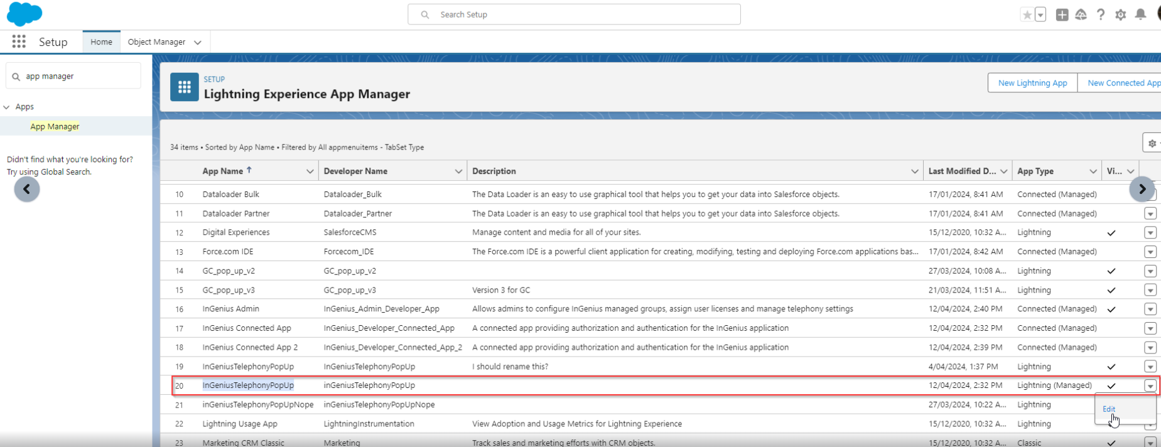Open the Setup gear menu
This screenshot has height=447, width=1161.
[1121, 14]
